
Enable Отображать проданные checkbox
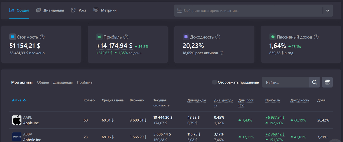click(214, 82)
